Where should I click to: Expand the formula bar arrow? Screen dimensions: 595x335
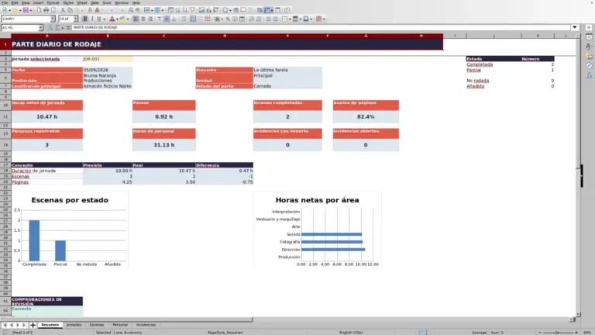(x=575, y=27)
